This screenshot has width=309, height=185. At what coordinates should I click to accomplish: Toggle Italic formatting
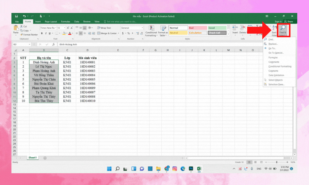[x=46, y=33]
